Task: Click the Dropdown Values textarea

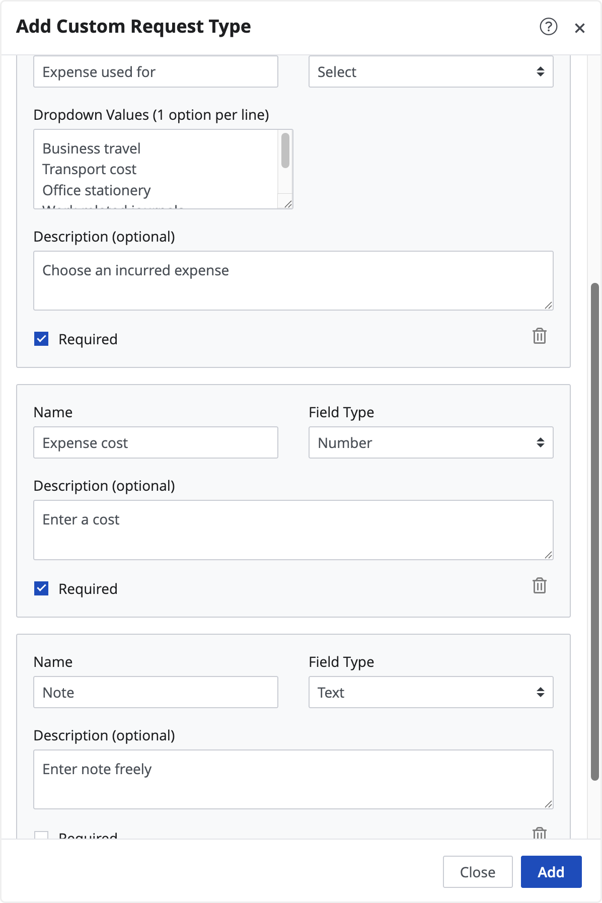Action: pos(156,169)
